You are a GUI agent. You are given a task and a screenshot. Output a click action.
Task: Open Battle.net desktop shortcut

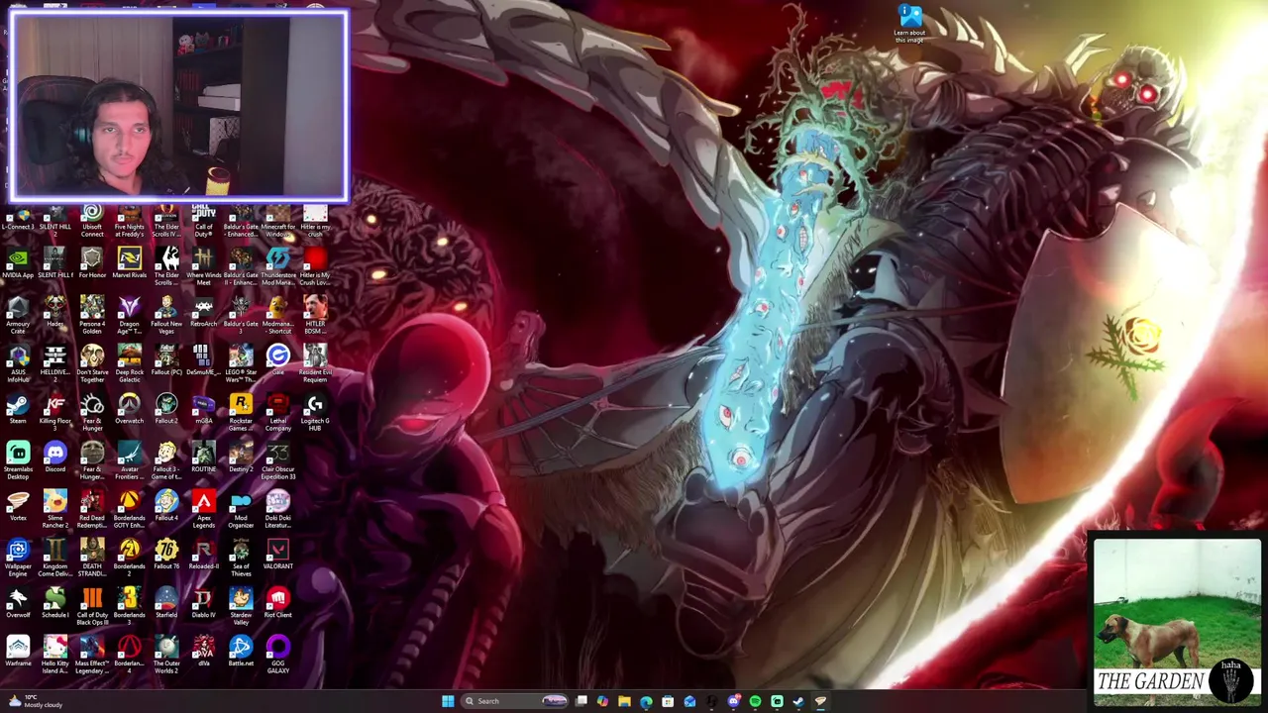[x=241, y=653]
